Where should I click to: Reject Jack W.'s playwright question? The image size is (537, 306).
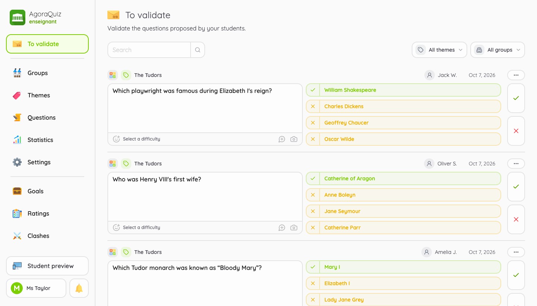516,131
